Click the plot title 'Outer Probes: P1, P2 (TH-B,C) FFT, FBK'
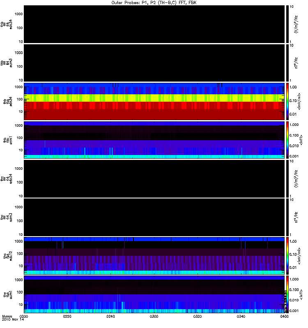The width and height of the screenshot is (308, 328). pyautogui.click(x=154, y=2)
